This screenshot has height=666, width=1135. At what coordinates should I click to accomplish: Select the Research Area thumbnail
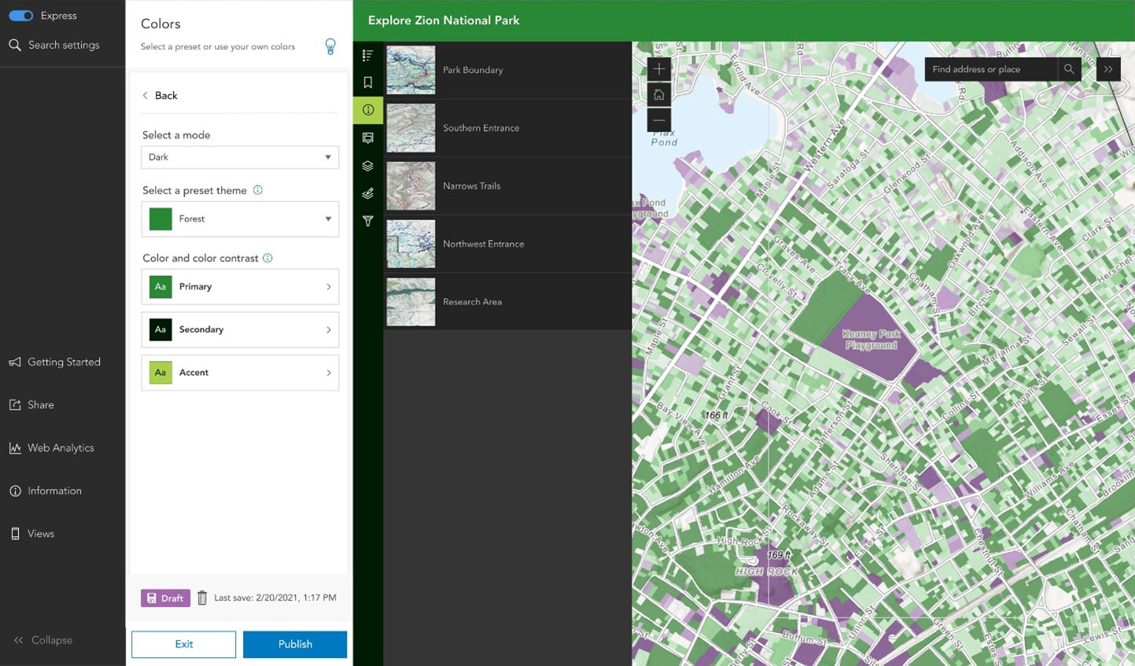pos(411,302)
